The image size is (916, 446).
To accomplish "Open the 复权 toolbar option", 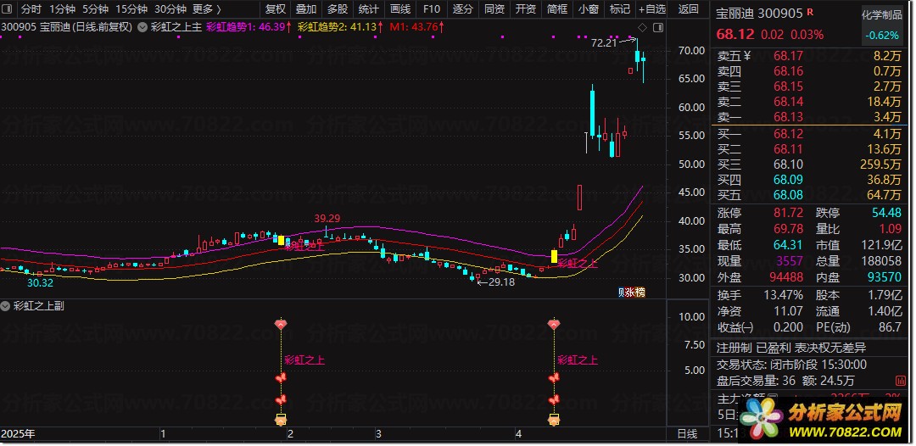I will click(276, 9).
